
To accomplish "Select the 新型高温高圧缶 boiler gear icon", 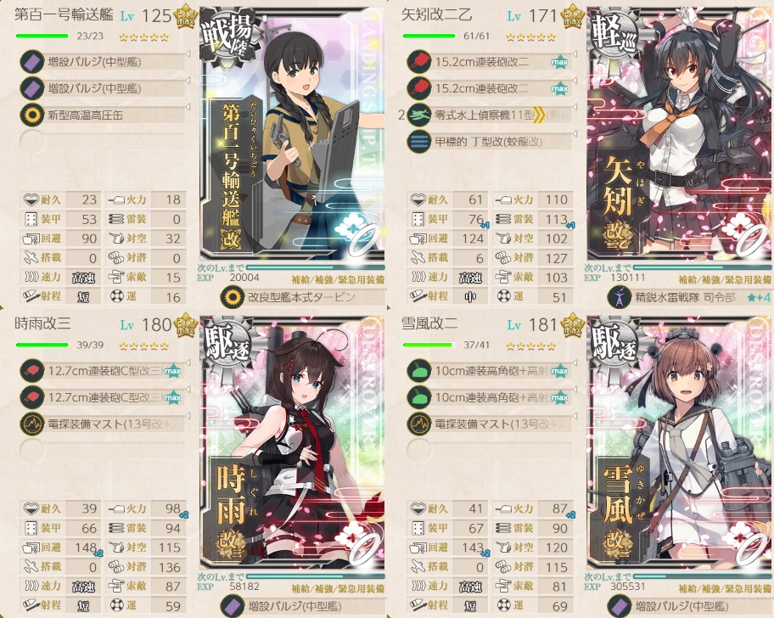I will [x=32, y=115].
